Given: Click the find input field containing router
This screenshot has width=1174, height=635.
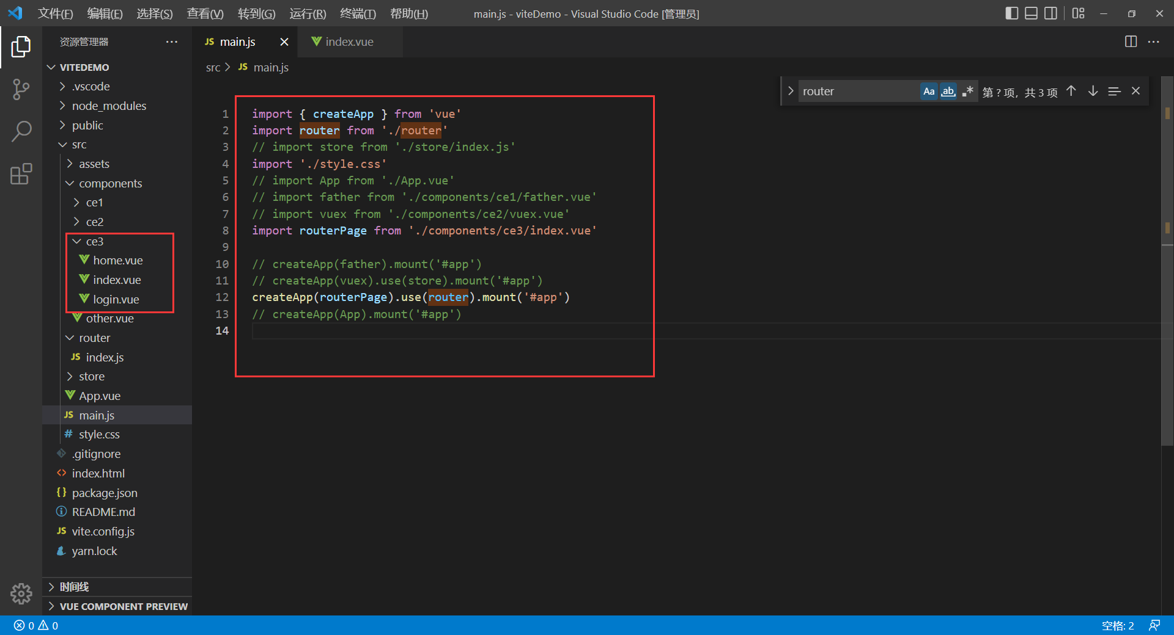Looking at the screenshot, I should pos(858,91).
